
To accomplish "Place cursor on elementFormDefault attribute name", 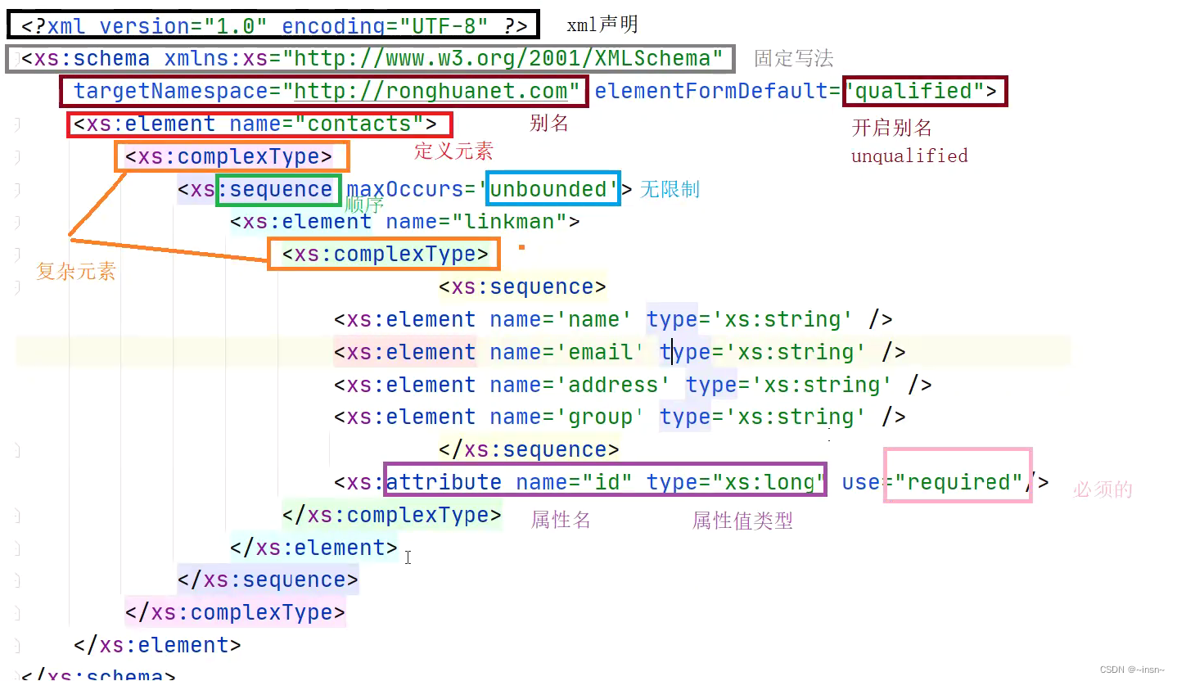I will 712,92.
